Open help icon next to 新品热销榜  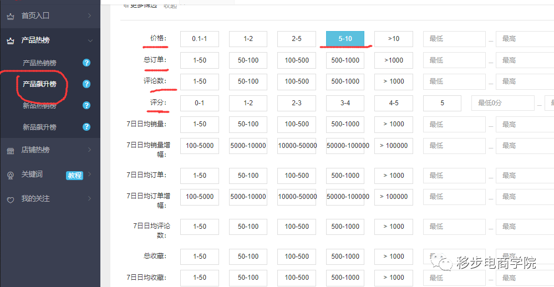pos(87,106)
